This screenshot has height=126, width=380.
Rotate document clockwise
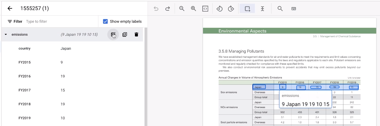click(x=231, y=9)
